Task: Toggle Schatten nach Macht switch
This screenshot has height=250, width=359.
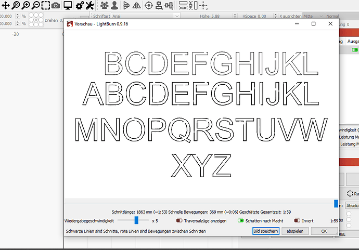Action: click(240, 221)
